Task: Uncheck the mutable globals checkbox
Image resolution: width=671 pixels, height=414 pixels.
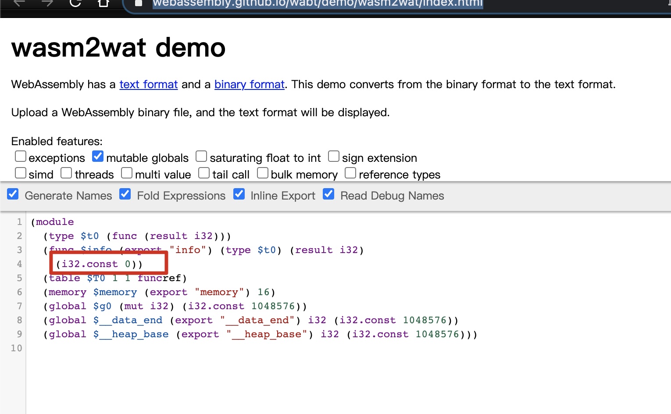Action: [98, 156]
